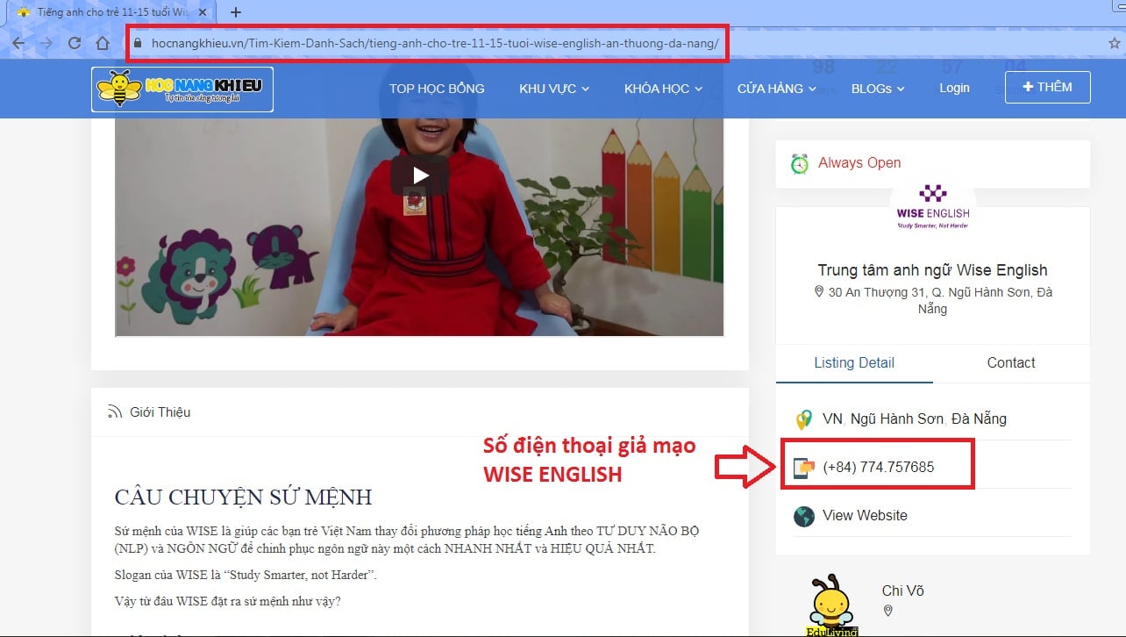Image resolution: width=1126 pixels, height=637 pixels.
Task: Click the address bar URL
Action: (435, 43)
